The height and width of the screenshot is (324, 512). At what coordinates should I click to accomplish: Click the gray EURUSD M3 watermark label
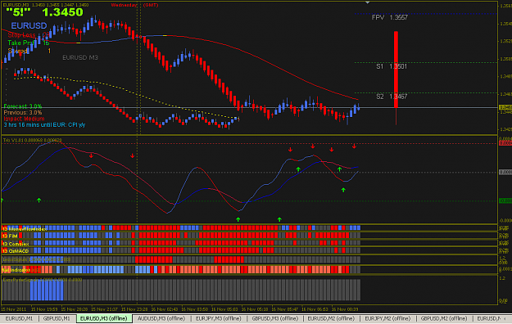(80, 58)
